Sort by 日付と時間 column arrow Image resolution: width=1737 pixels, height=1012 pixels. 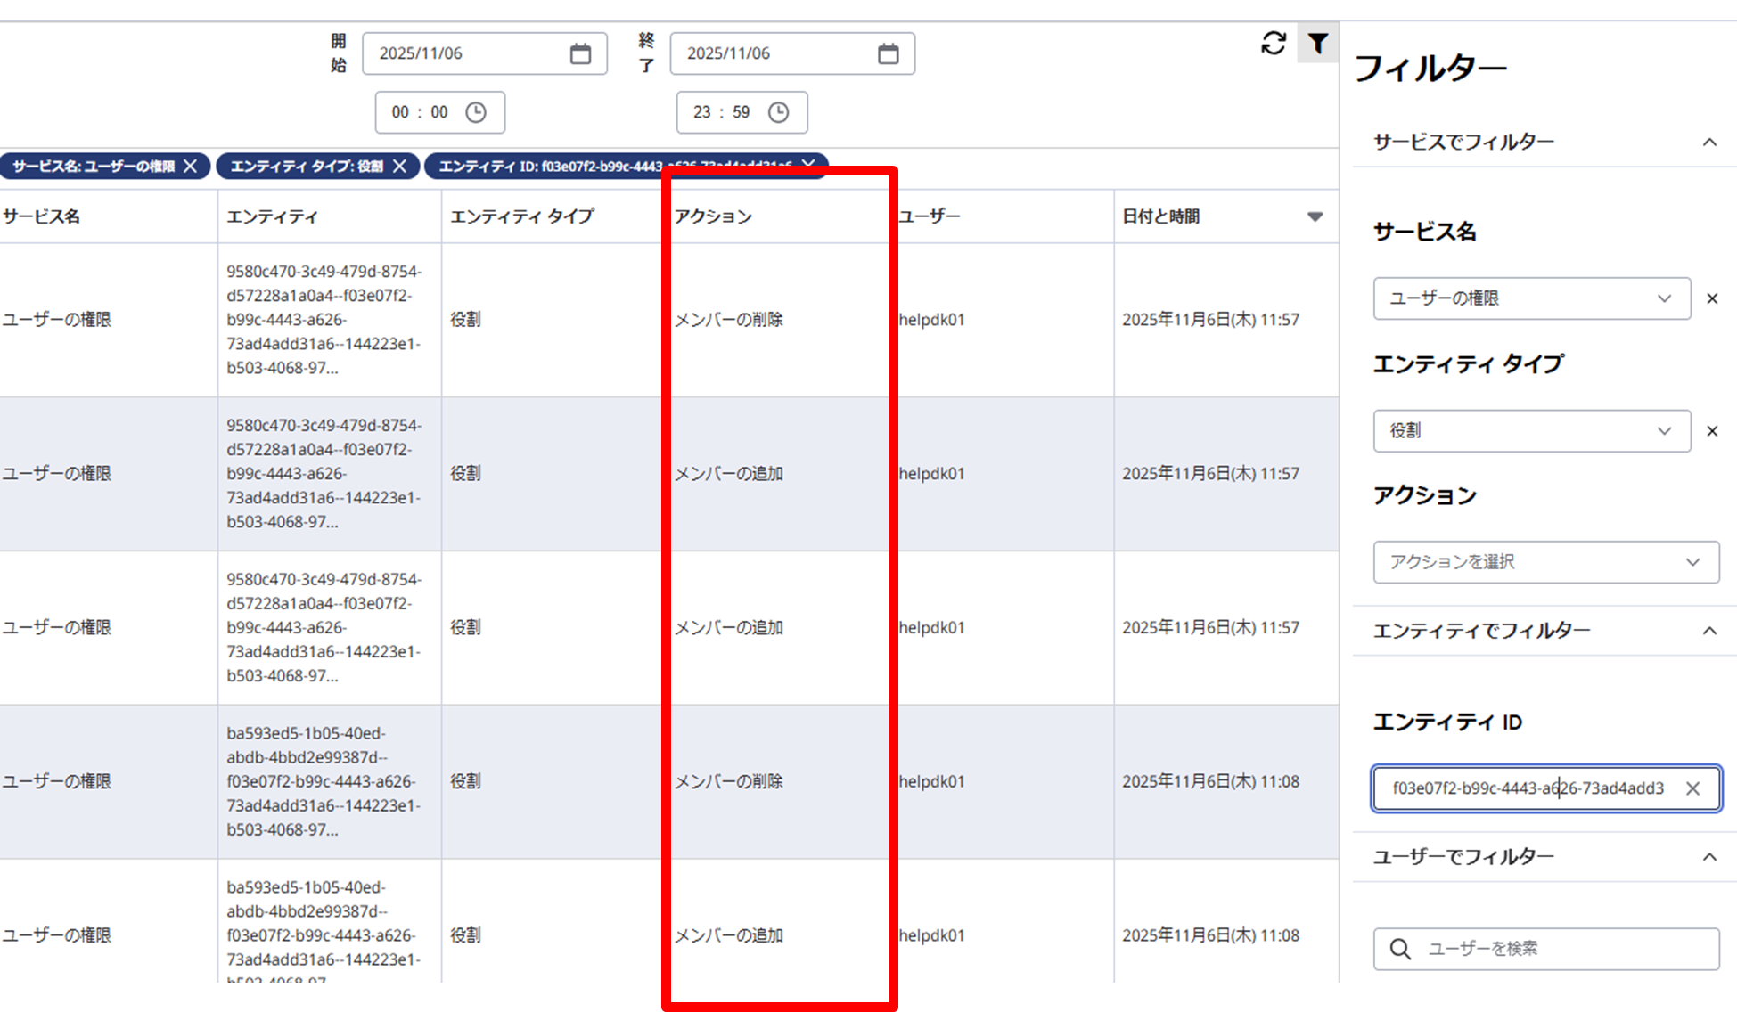coord(1315,216)
